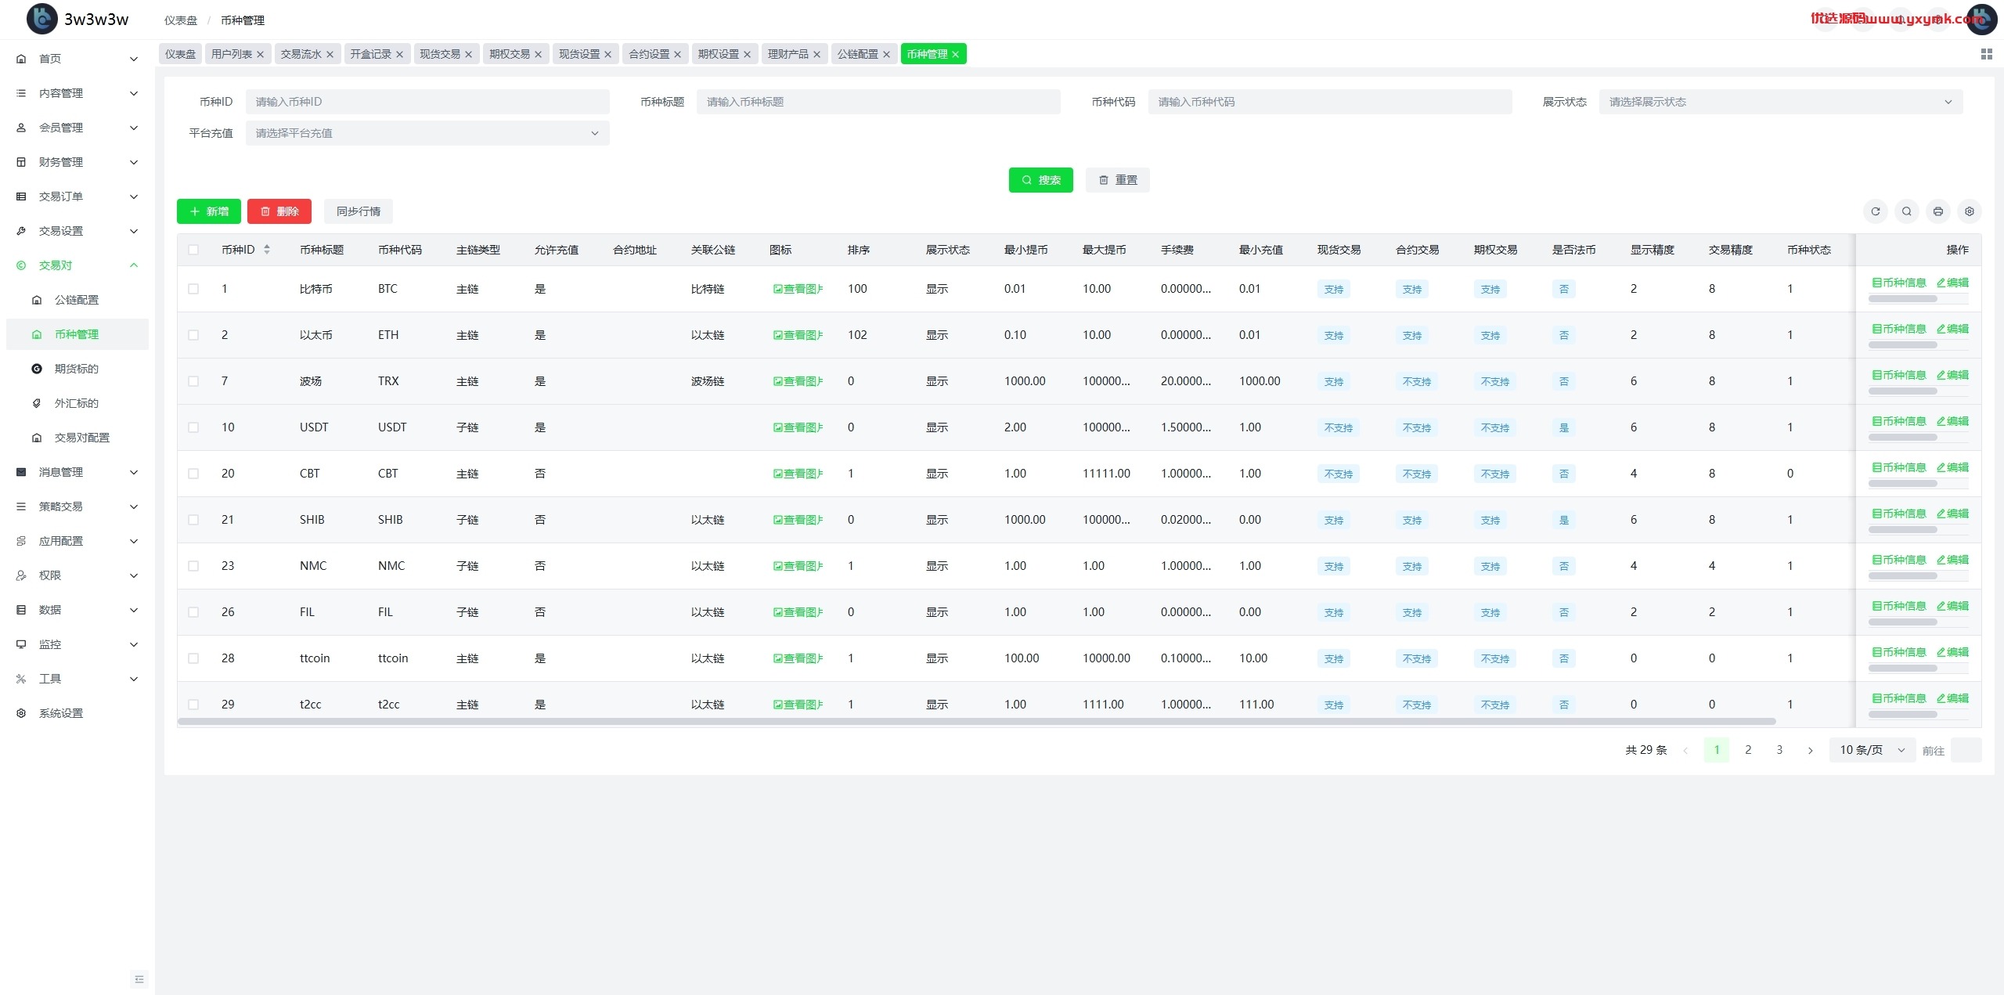Tick the checkbox for the USDT row
Image resolution: width=2004 pixels, height=995 pixels.
[x=193, y=427]
